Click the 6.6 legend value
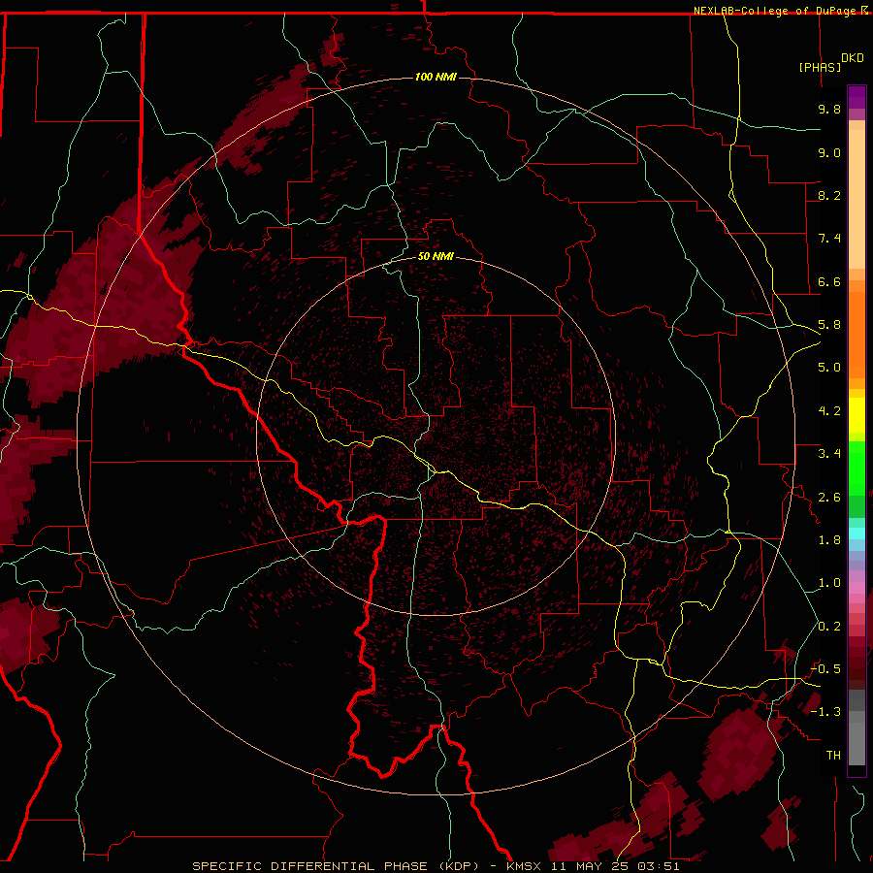 [x=829, y=281]
